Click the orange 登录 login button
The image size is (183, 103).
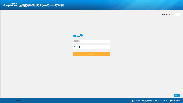[91, 54]
